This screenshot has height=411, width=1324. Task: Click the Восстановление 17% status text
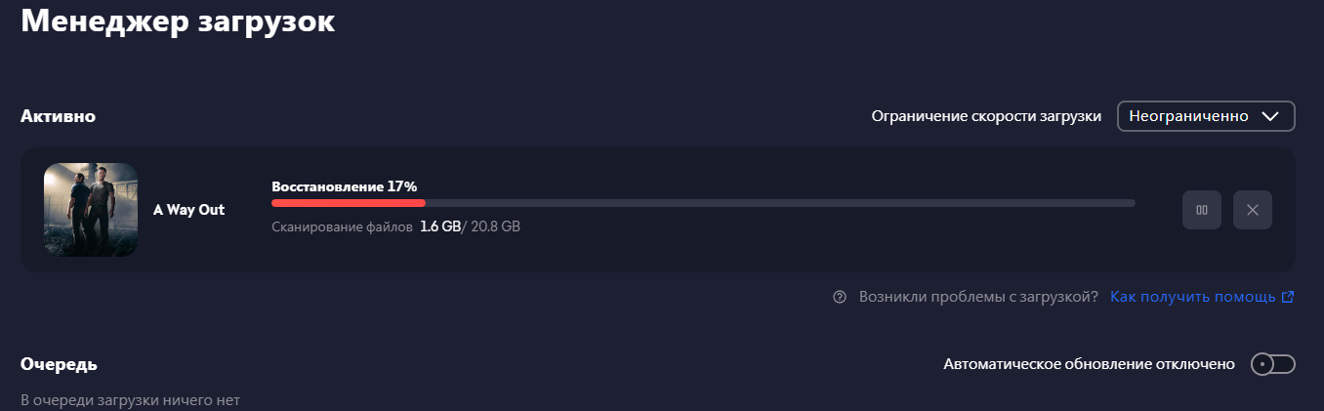[x=345, y=185]
